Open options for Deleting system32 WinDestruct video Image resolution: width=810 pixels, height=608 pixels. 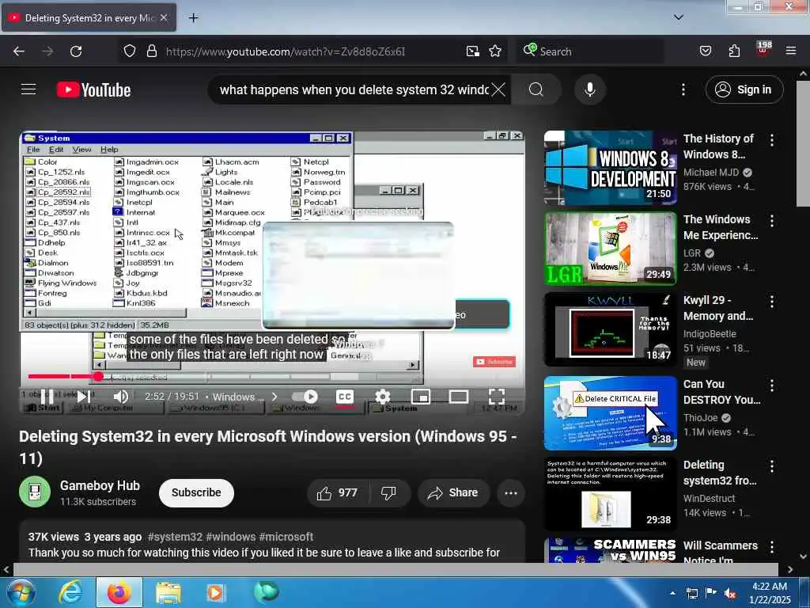772,465
